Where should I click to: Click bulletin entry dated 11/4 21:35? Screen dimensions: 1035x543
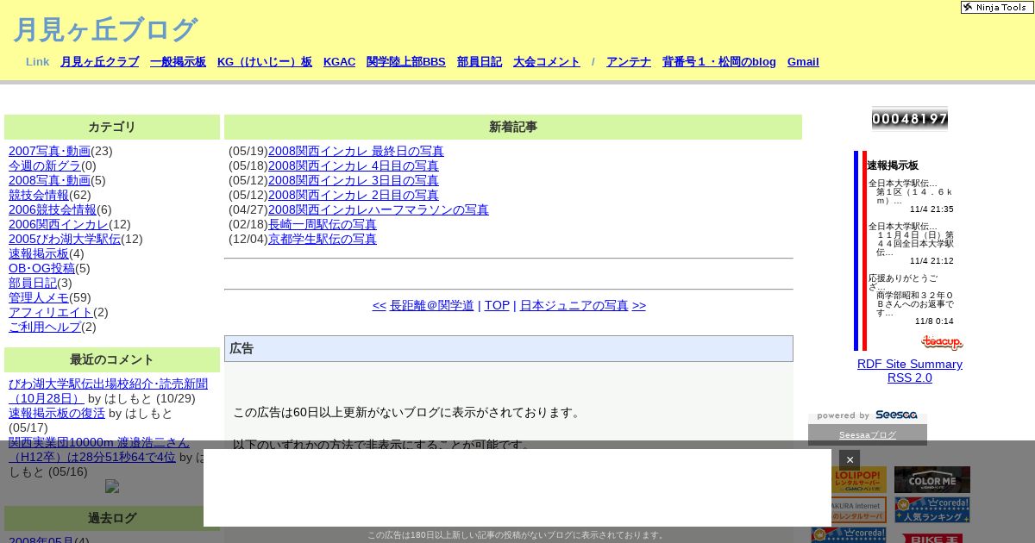(x=911, y=196)
